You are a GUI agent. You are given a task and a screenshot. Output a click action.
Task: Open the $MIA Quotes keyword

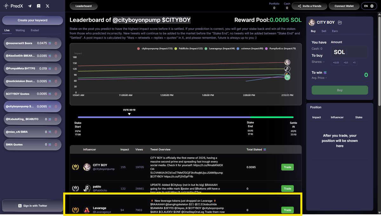[33, 145]
